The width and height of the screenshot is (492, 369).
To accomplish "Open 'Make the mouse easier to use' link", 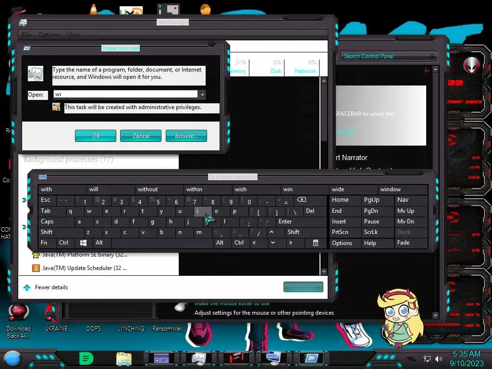I will [232, 304].
